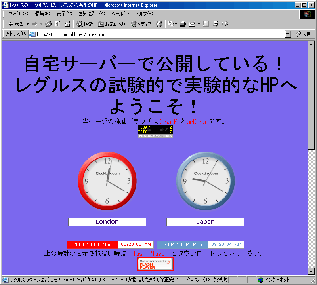The height and width of the screenshot is (285, 317).
Task: Click the time "00:20:05 AM"
Action: coord(136,245)
